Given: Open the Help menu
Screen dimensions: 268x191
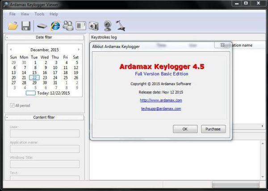Looking at the screenshot, I should [x=54, y=14].
